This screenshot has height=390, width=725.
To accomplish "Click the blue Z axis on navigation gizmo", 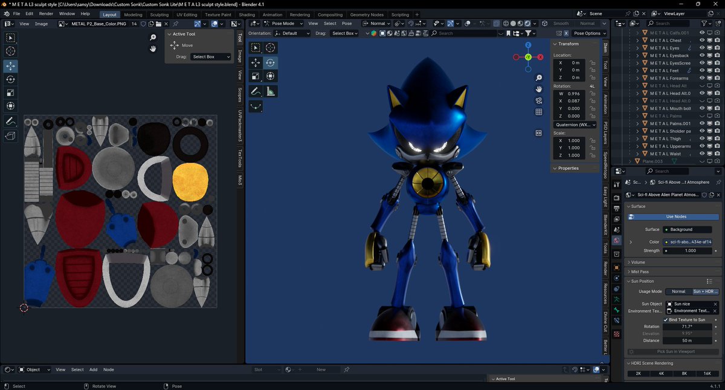I will point(528,45).
